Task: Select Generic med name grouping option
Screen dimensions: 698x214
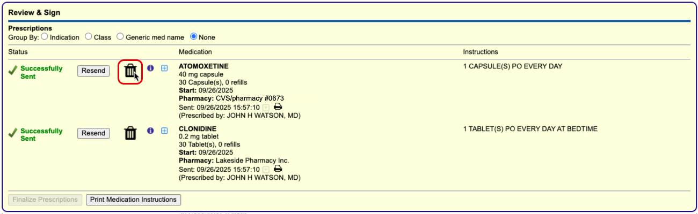Action: [120, 37]
